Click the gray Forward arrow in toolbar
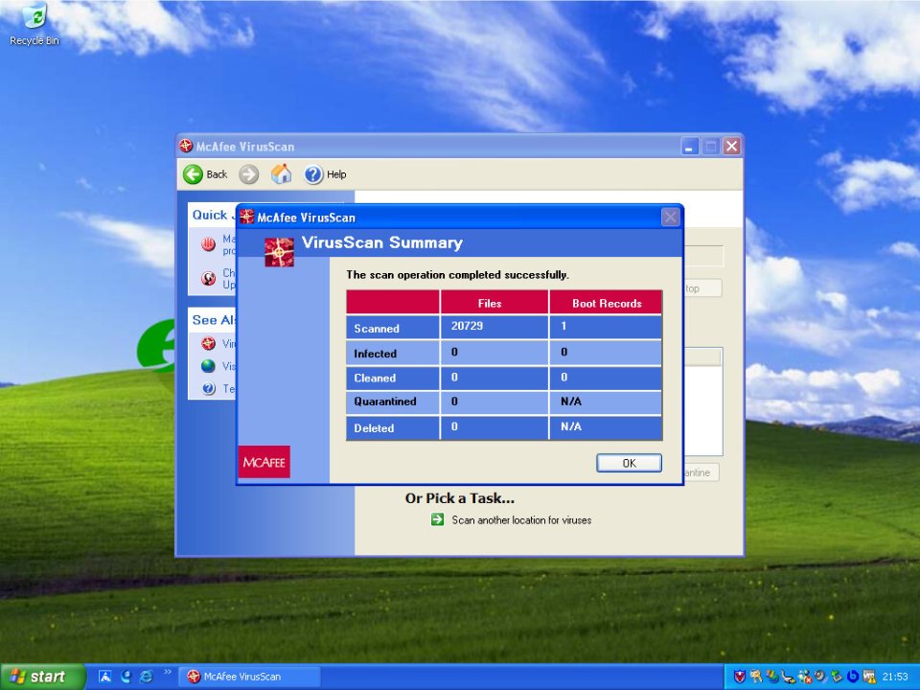The image size is (920, 690). [x=249, y=174]
